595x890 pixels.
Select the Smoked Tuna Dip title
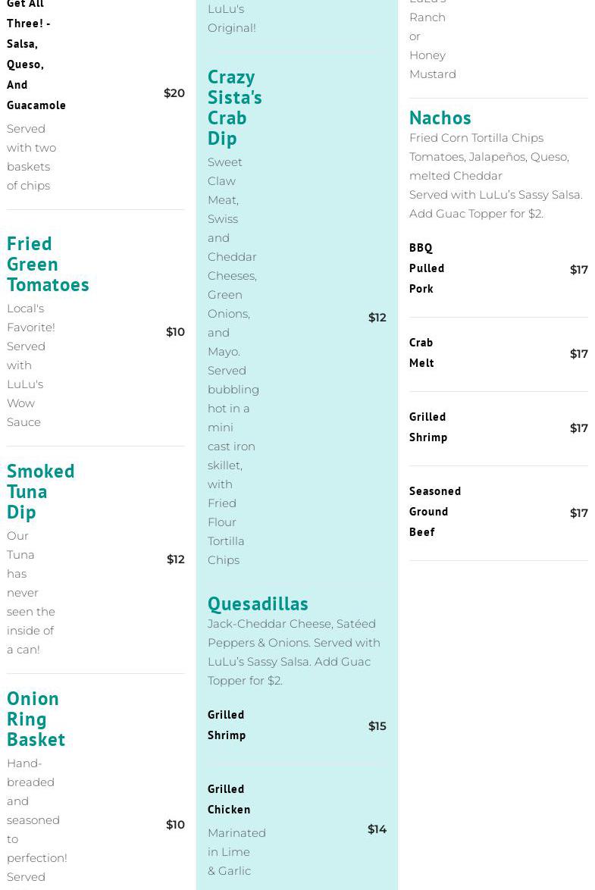pyautogui.click(x=40, y=491)
